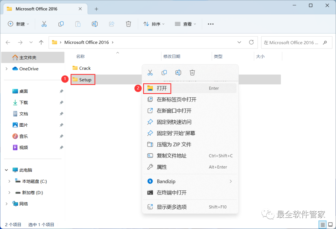Click Rename icon in context menu
Image resolution: width=336 pixels, height=229 pixels.
(x=178, y=72)
